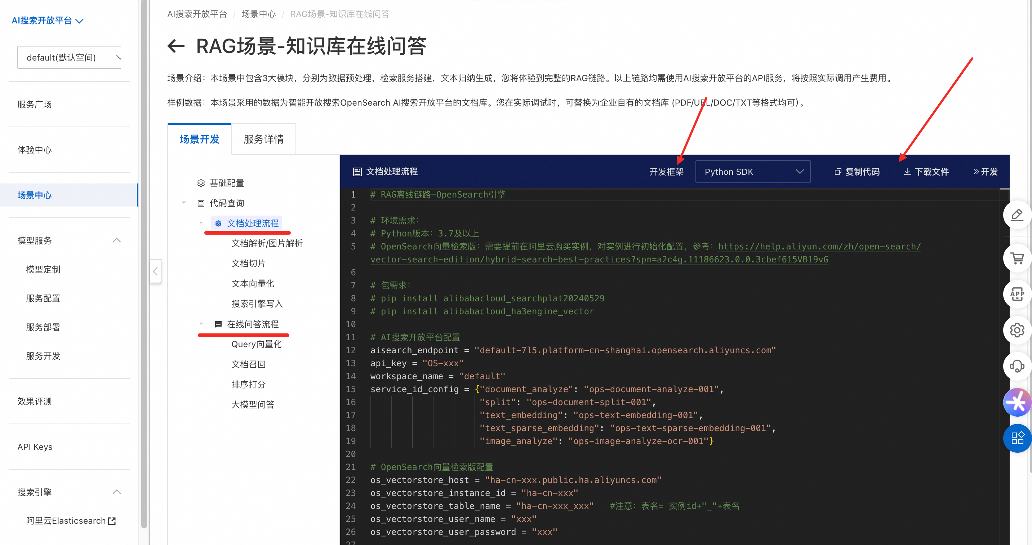Select 大模型问答 tree item

point(253,405)
